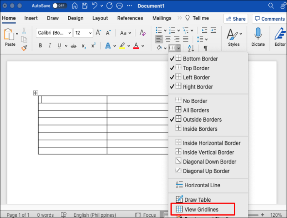Image resolution: width=287 pixels, height=218 pixels.
Task: Choose All Borders from menu
Action: [208, 110]
